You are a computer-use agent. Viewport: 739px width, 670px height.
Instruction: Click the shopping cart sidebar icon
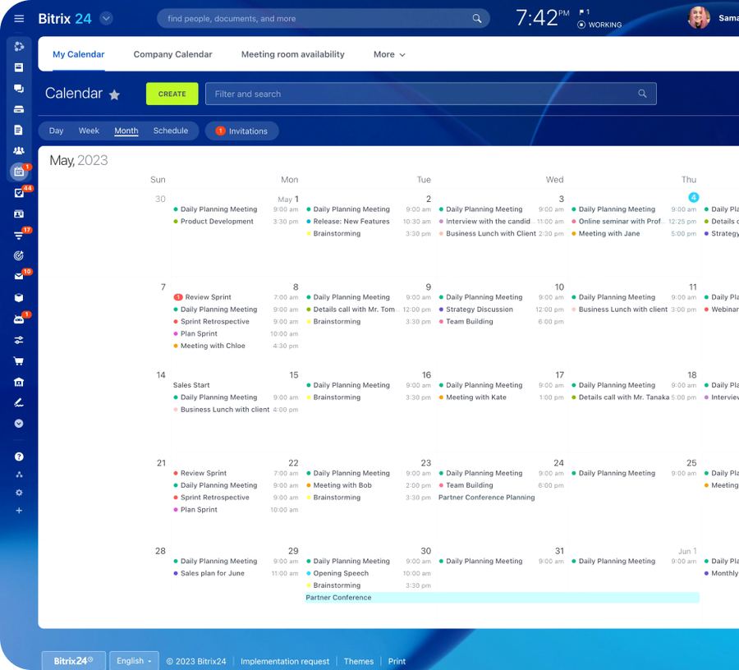[19, 361]
